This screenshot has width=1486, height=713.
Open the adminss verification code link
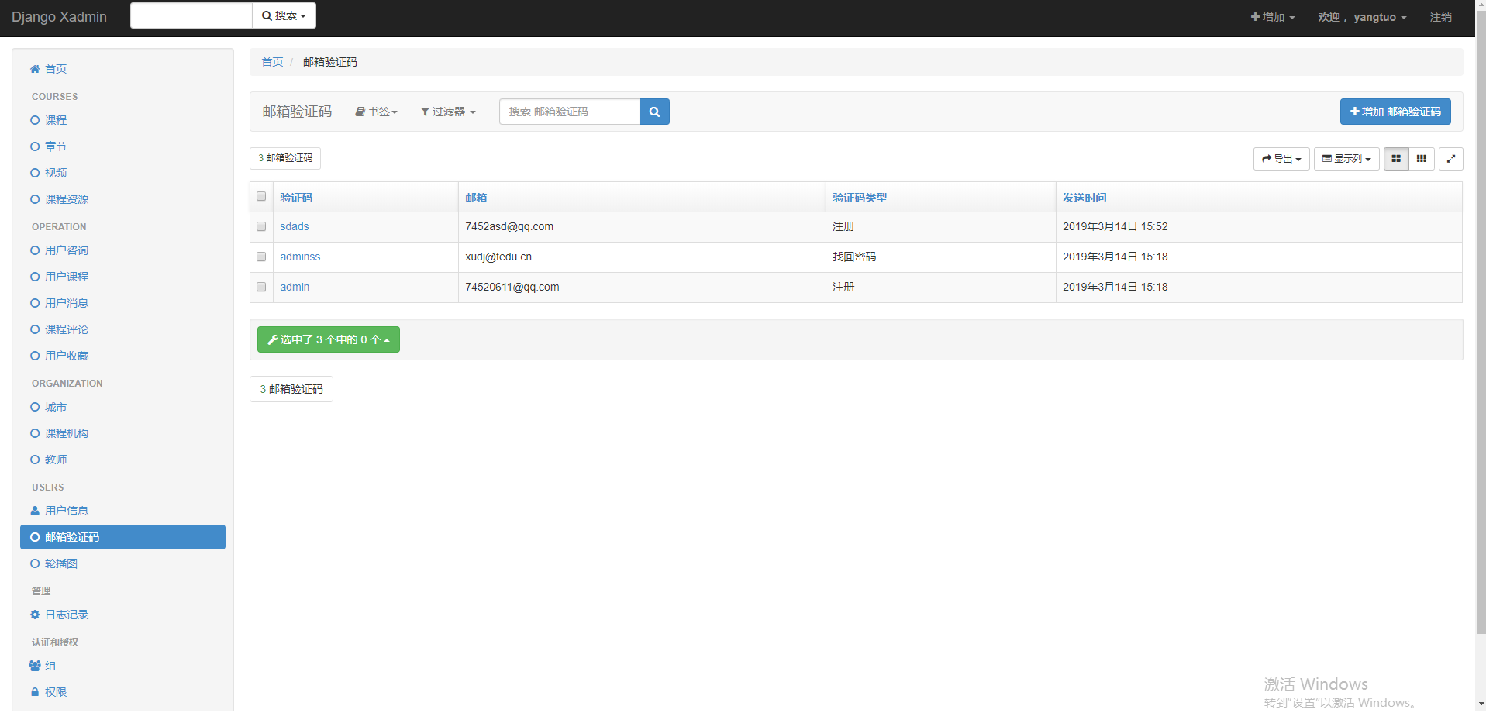coord(300,257)
